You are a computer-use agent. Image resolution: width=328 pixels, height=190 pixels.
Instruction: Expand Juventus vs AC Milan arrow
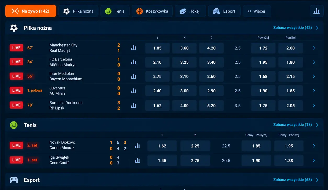[x=314, y=91]
